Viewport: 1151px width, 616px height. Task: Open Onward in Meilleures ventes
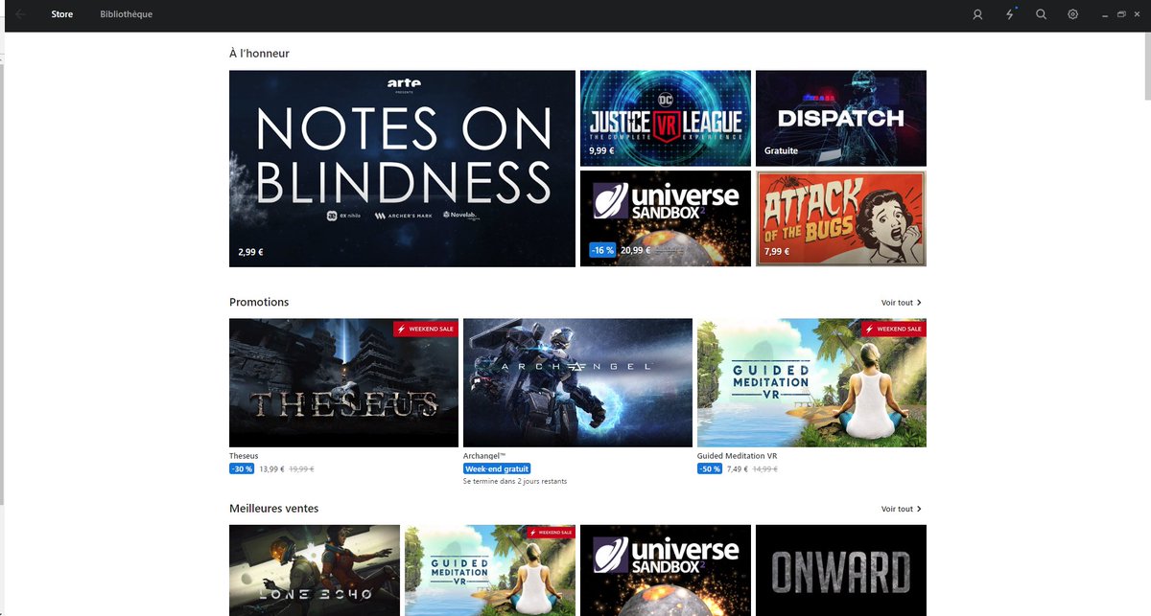[x=841, y=570]
